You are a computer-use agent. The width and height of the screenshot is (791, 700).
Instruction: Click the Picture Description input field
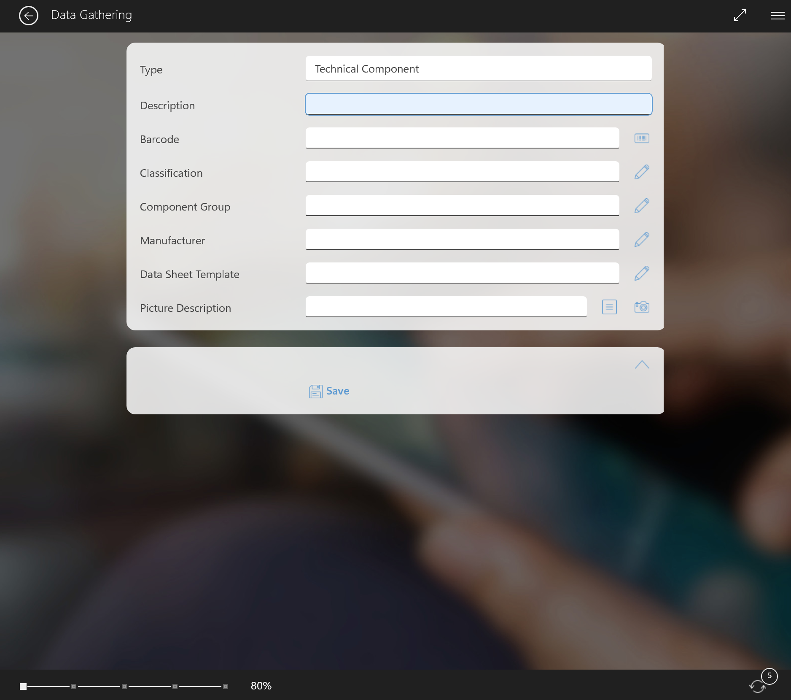446,307
